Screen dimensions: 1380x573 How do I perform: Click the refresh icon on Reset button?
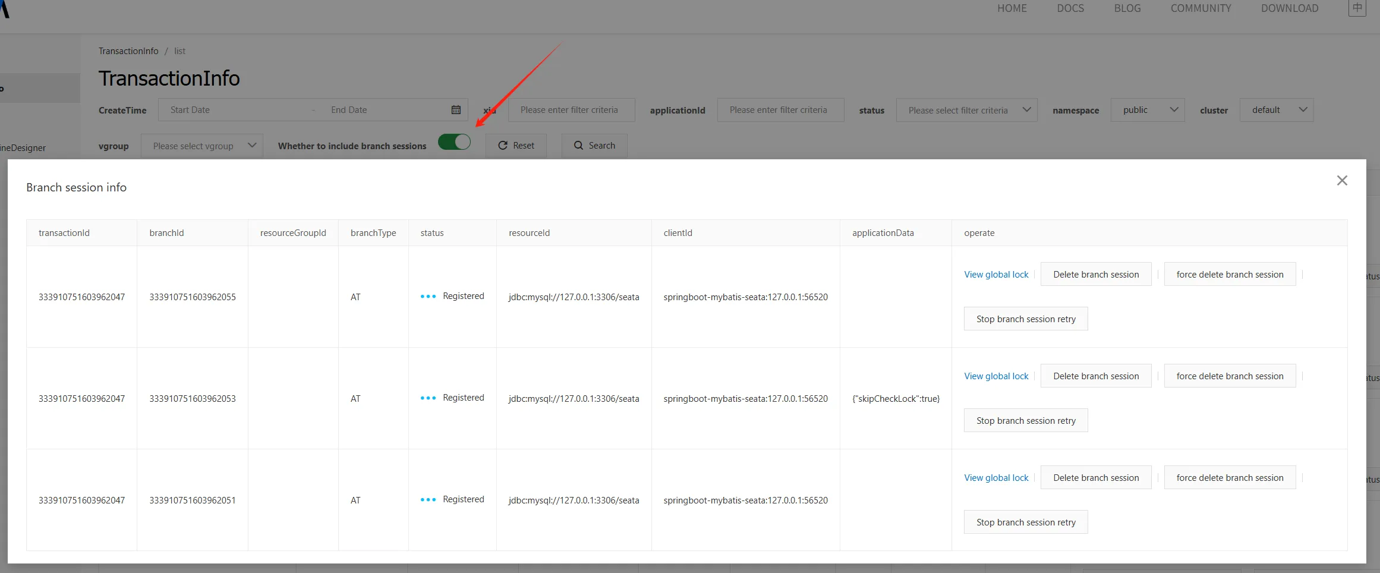pyautogui.click(x=503, y=146)
